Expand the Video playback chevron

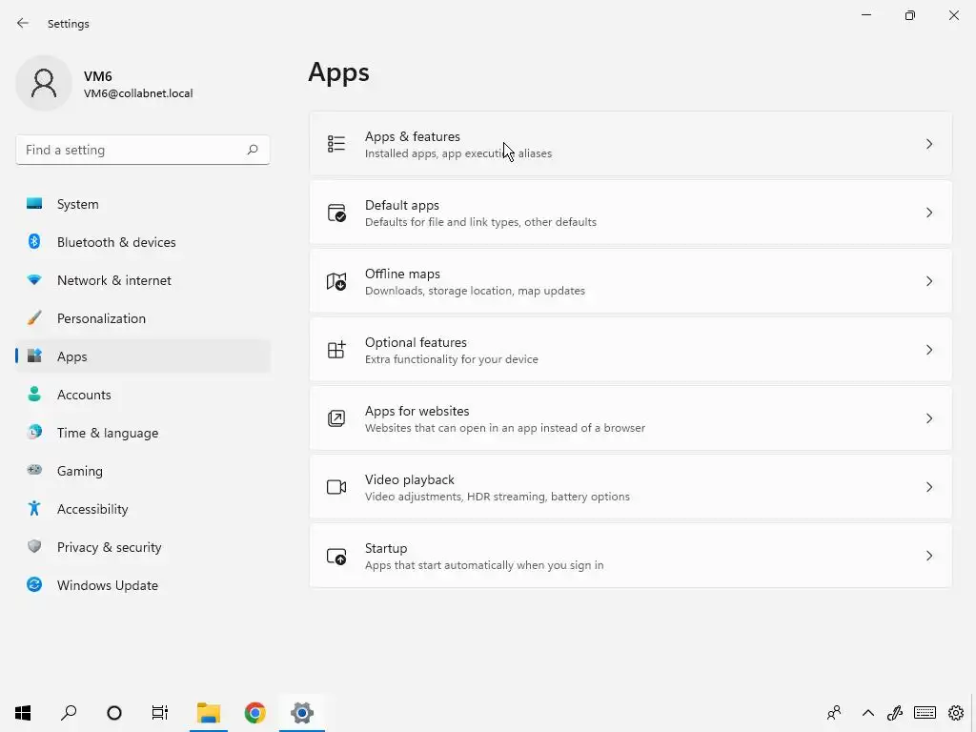(929, 487)
